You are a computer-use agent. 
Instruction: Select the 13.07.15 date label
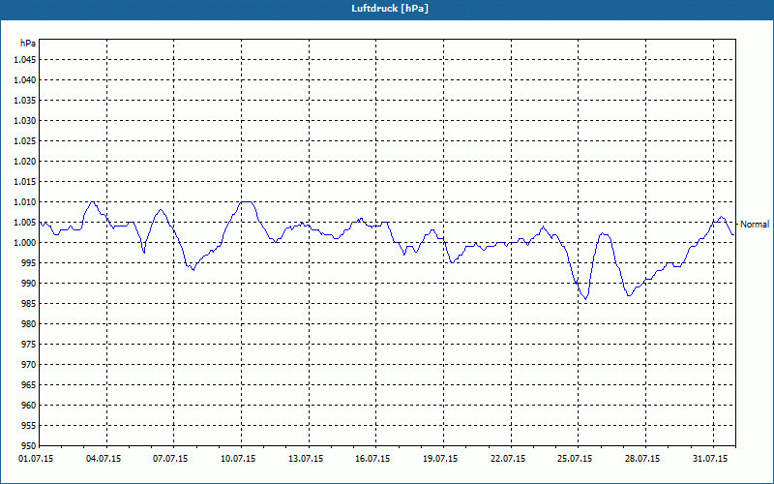click(306, 459)
